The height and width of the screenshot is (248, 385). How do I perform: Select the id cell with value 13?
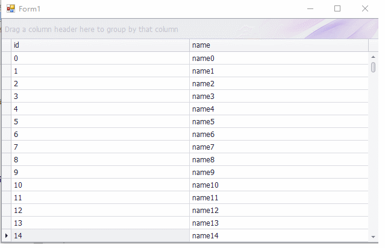point(100,223)
